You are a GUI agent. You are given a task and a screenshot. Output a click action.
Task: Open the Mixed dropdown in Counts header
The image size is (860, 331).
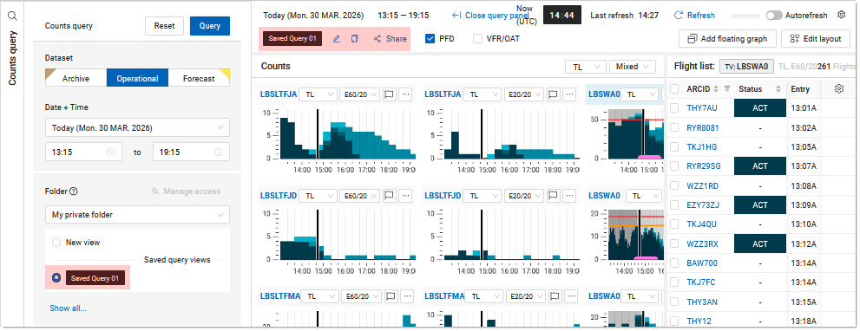click(x=633, y=67)
